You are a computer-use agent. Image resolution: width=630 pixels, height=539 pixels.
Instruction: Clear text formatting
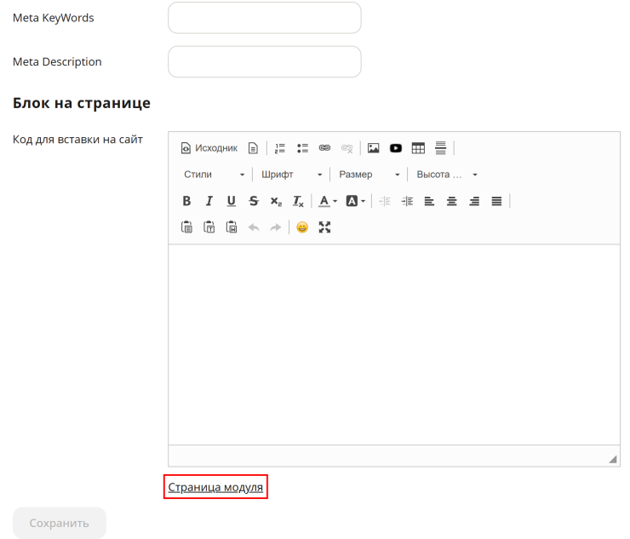299,201
